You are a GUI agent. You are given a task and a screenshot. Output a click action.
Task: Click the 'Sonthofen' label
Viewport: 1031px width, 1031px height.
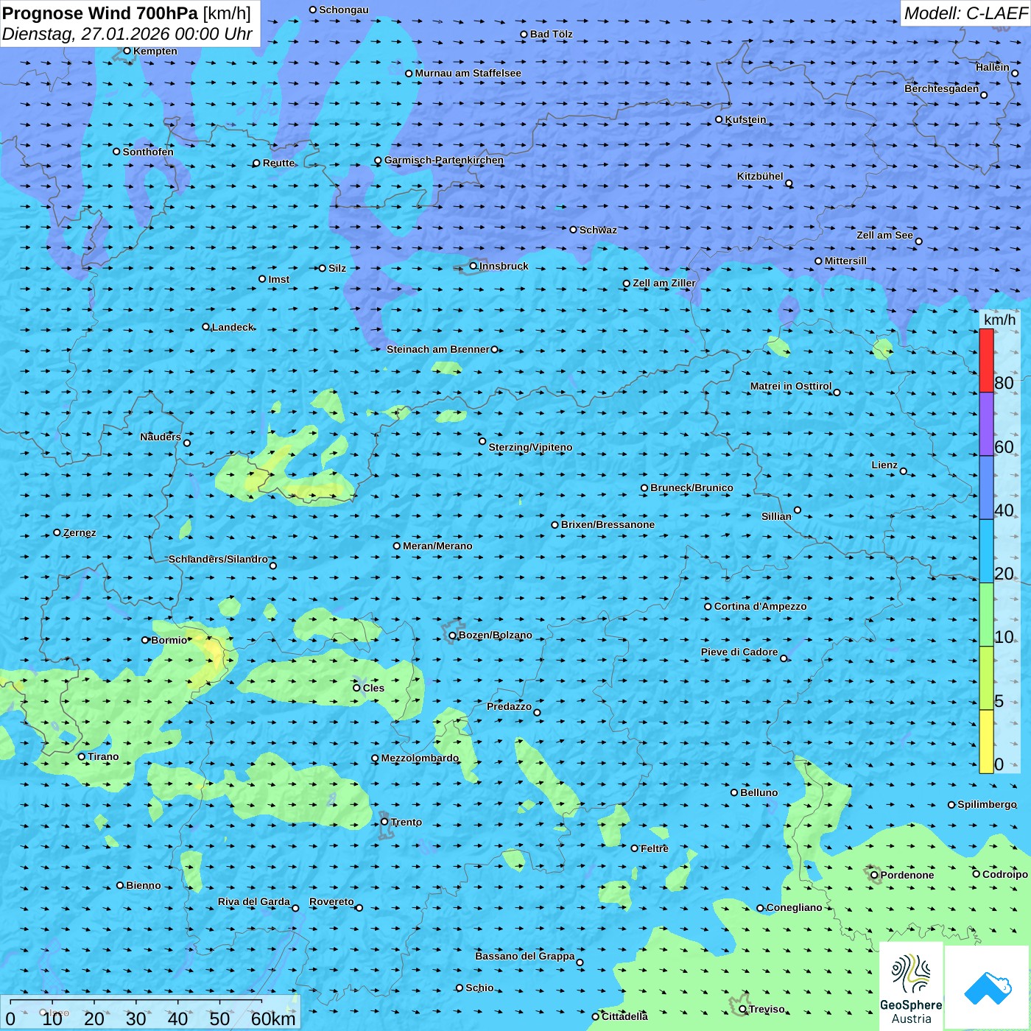148,152
